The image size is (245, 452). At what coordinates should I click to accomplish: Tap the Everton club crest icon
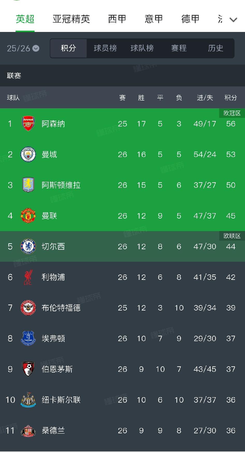click(28, 339)
